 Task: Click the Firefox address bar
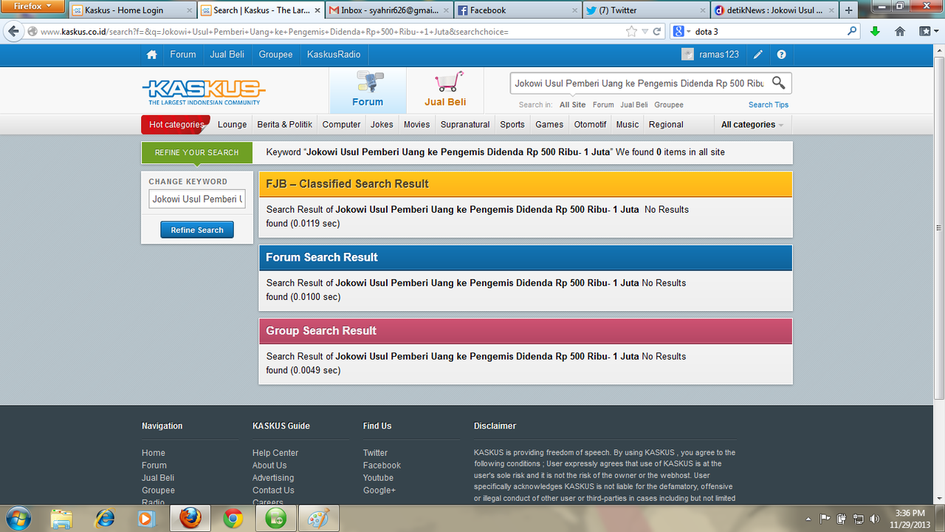332,32
